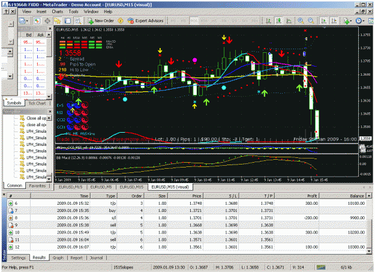Close the Navigator panel
Screen dimensions: 375x272
50,112
